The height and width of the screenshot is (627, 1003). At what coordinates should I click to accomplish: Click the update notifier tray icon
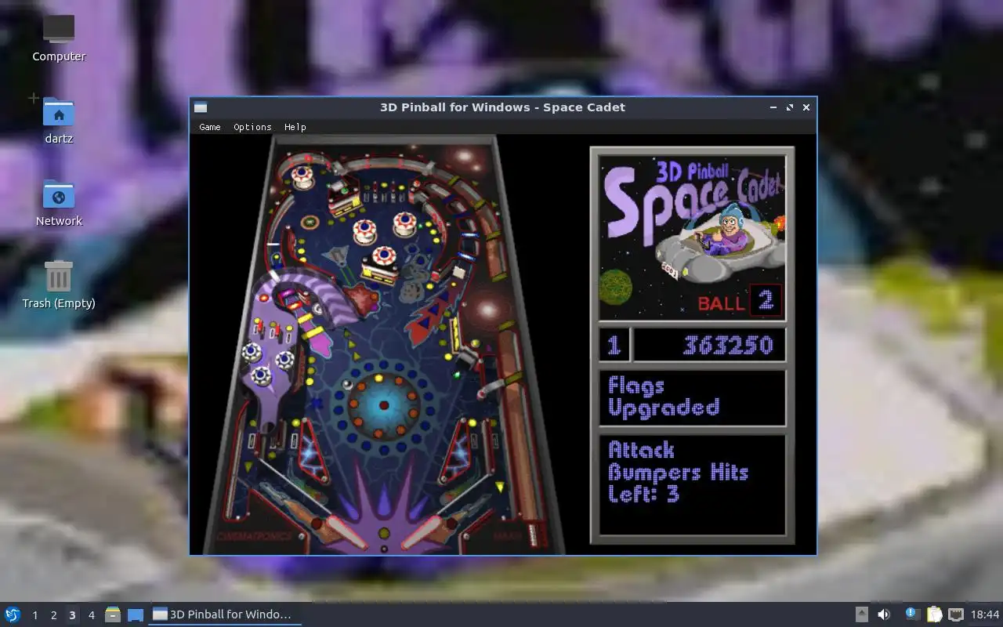click(912, 614)
